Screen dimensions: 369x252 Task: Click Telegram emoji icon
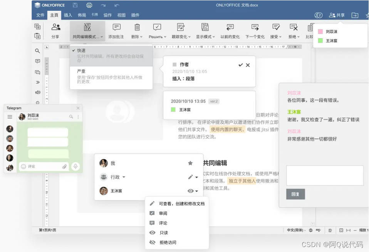23,167
